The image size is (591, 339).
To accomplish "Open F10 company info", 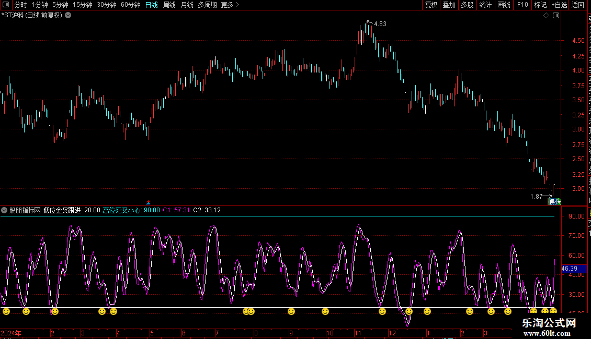I will point(522,5).
